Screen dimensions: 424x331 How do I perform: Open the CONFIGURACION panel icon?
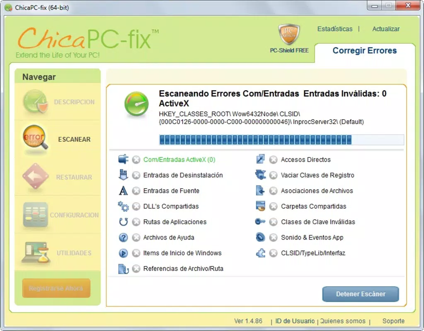36,215
